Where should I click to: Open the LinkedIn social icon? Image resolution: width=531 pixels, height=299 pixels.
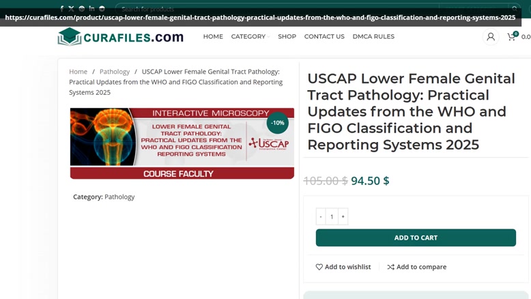point(91,9)
